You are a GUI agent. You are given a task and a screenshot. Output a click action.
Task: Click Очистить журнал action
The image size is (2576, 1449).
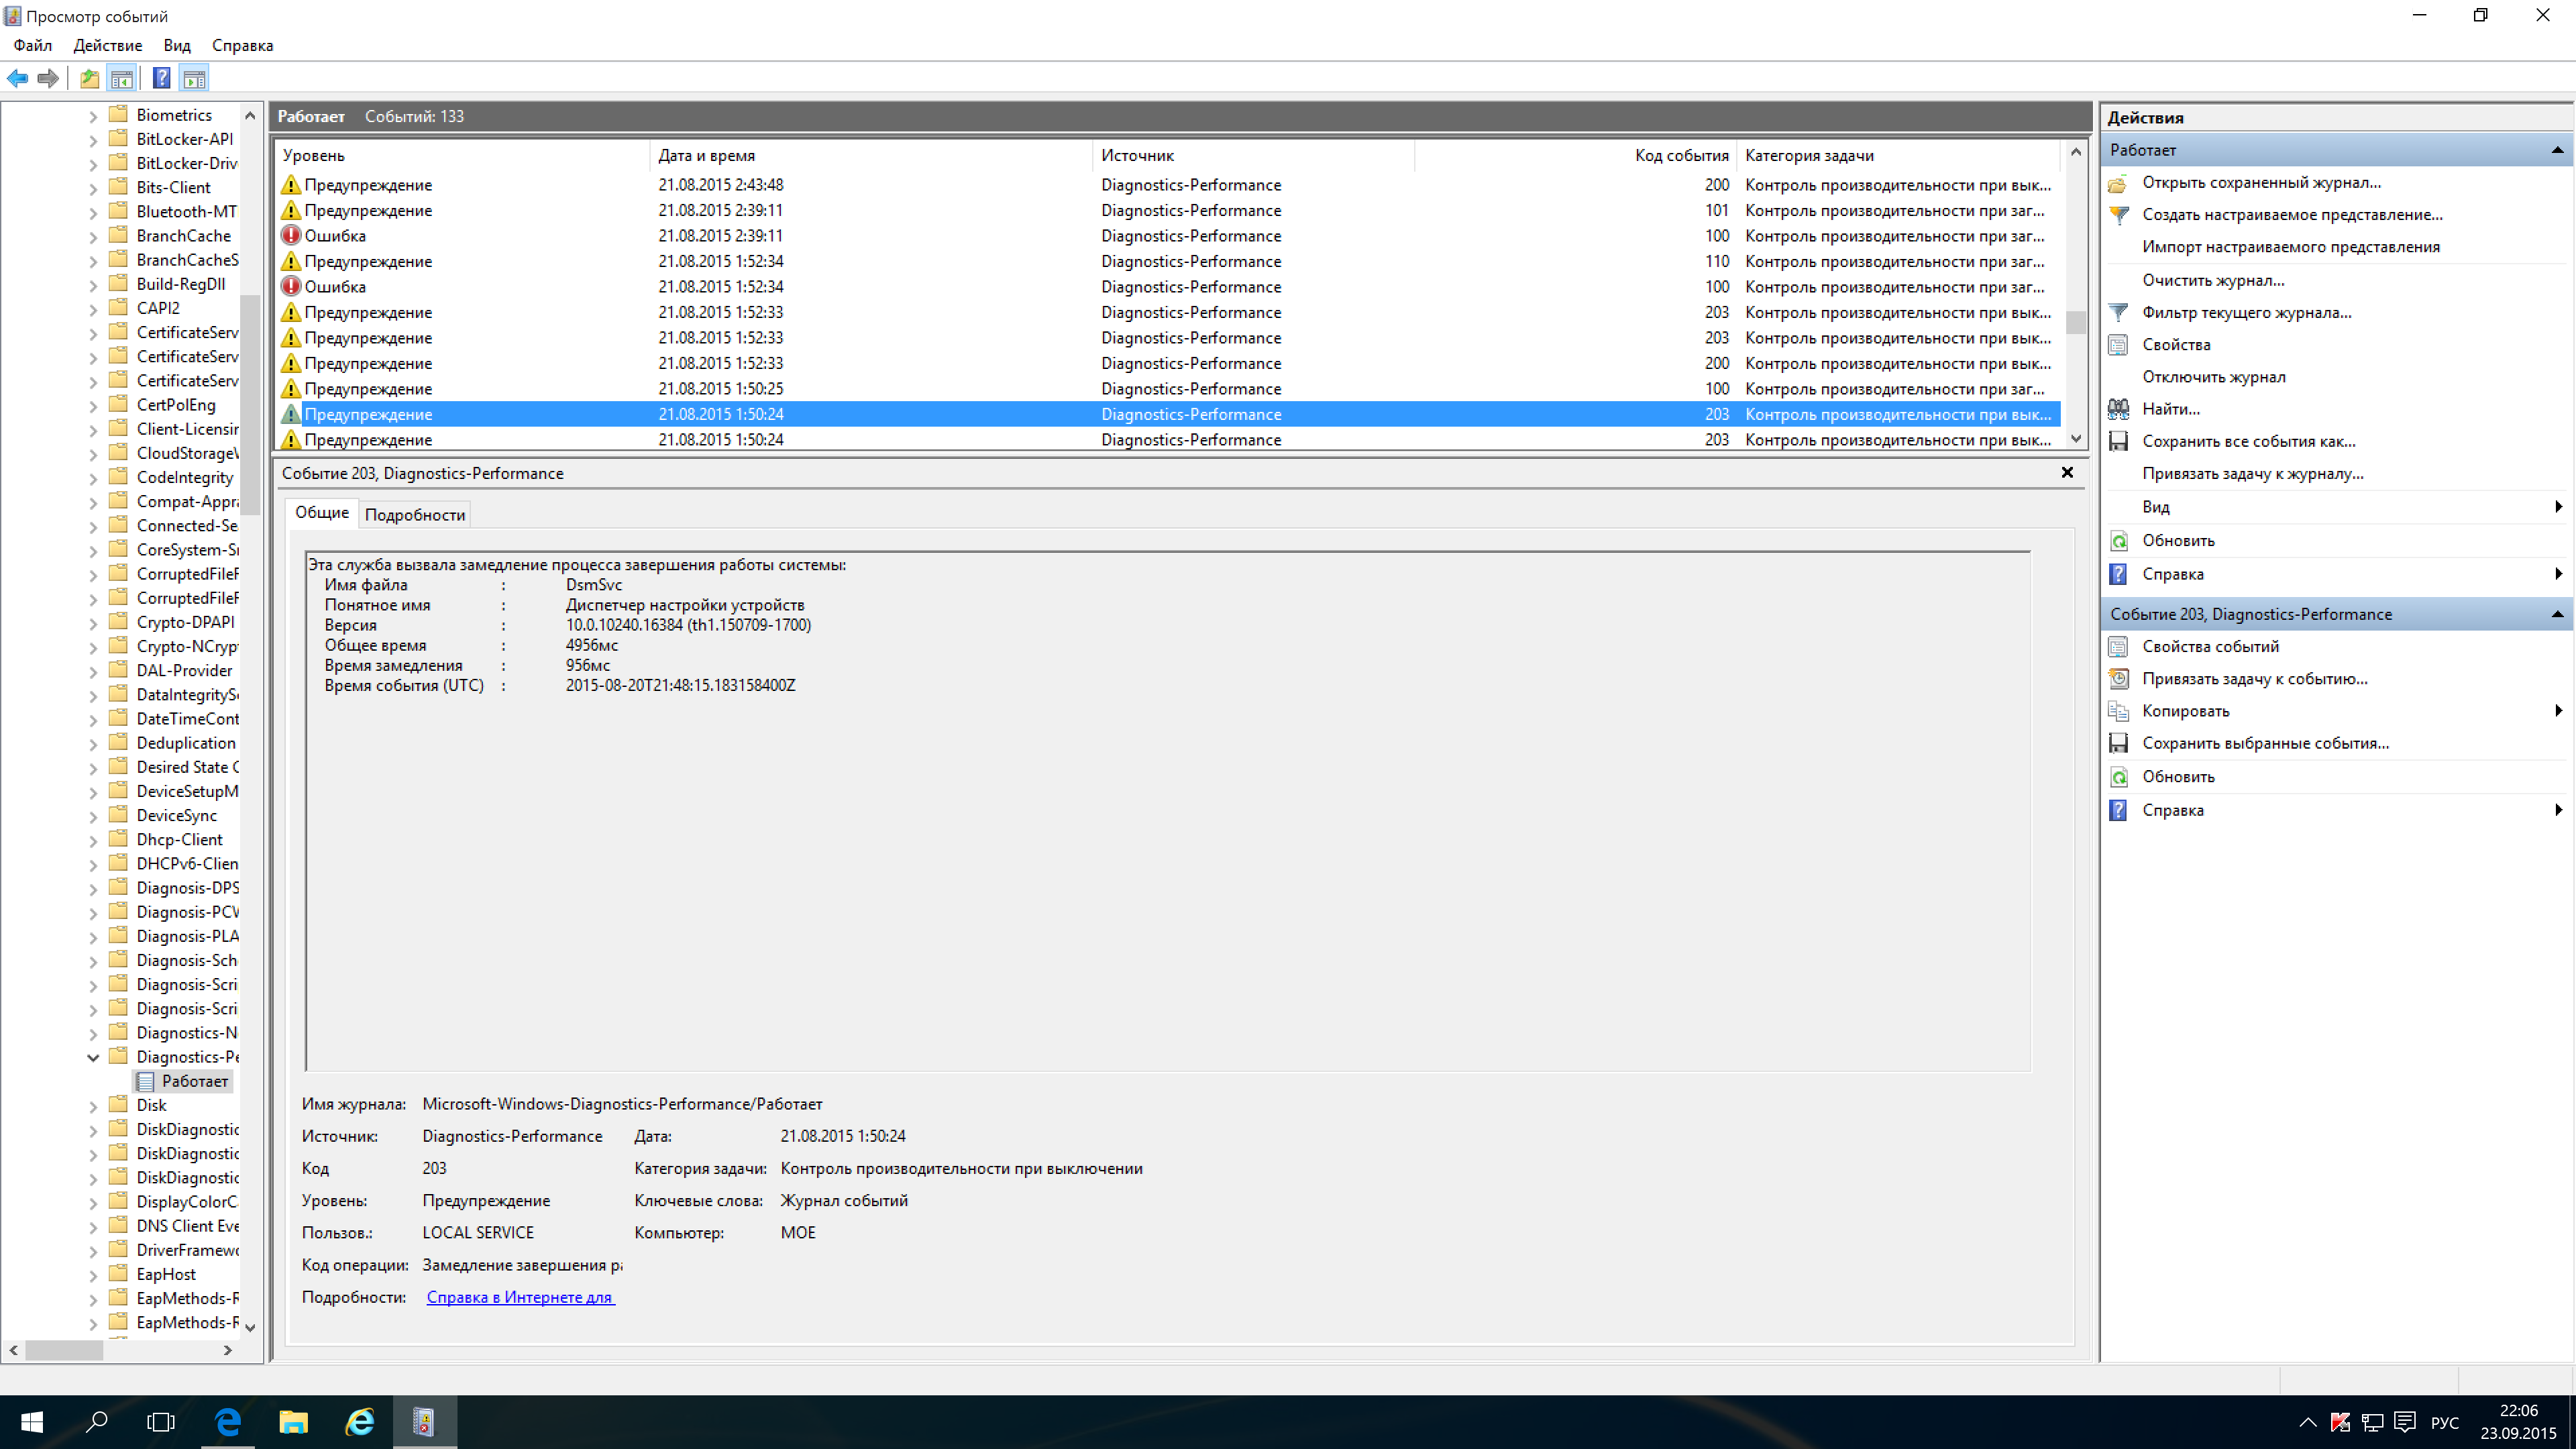(x=2212, y=280)
